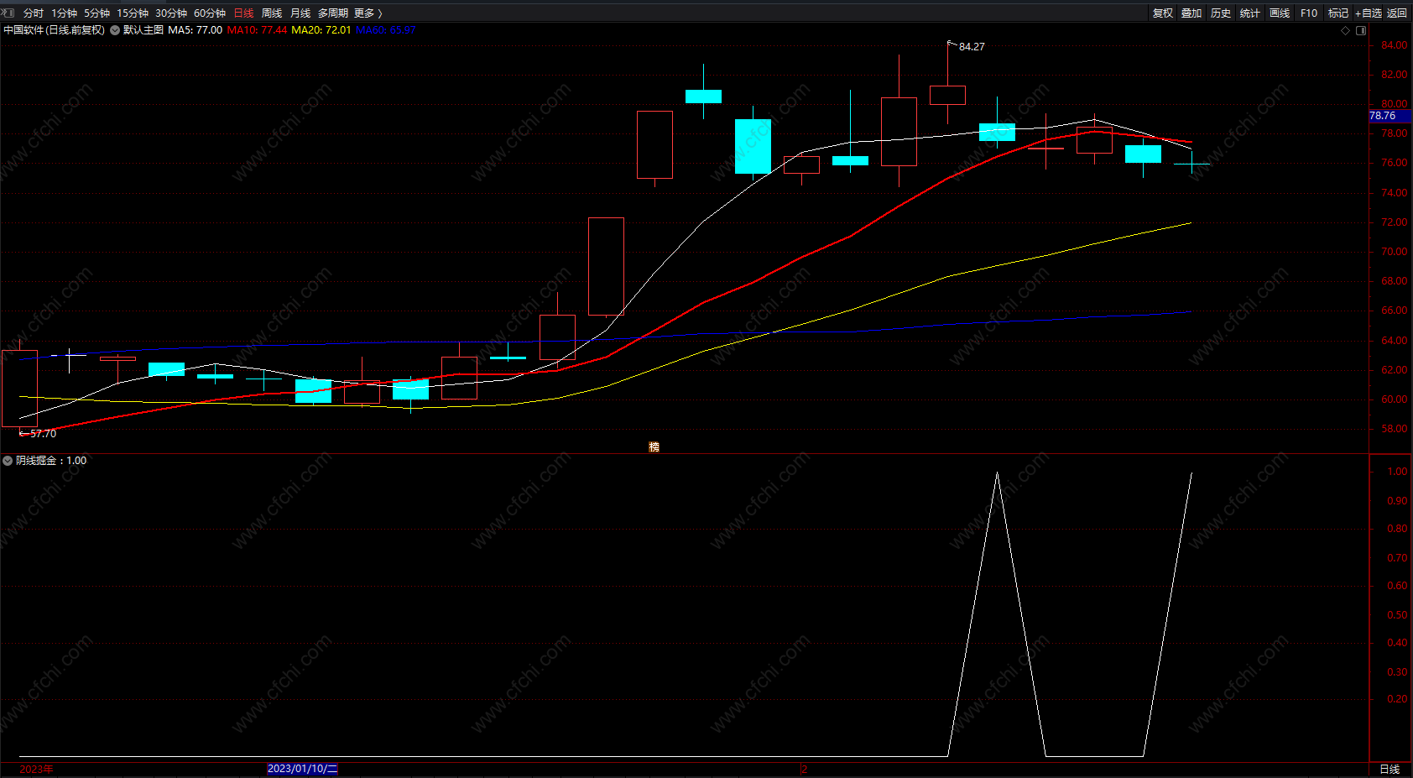Expand the 更多 periods menu

(368, 13)
